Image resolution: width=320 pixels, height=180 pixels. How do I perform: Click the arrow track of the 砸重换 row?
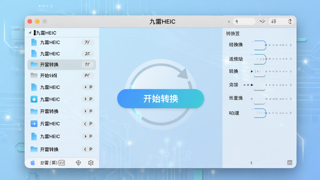[277, 99]
